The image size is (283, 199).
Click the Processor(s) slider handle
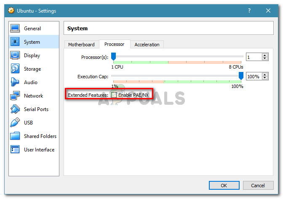[x=113, y=56]
